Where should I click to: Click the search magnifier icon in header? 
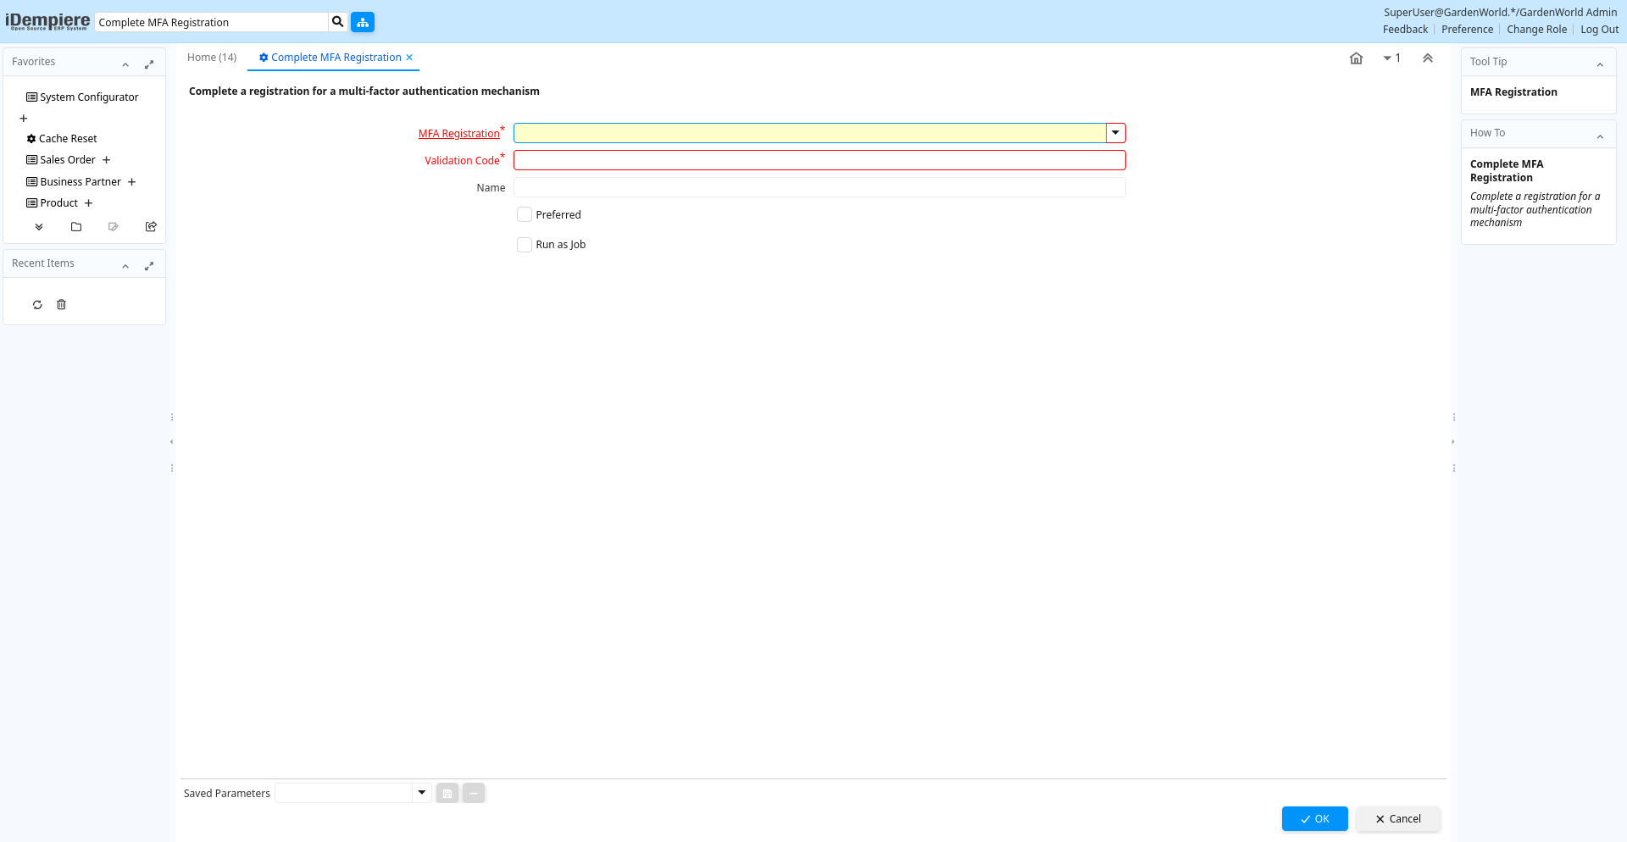337,22
